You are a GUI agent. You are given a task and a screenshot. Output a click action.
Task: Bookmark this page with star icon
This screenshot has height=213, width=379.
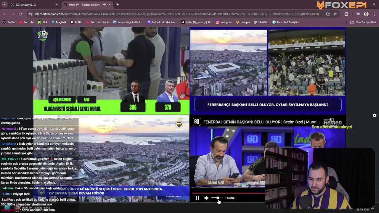click(335, 14)
